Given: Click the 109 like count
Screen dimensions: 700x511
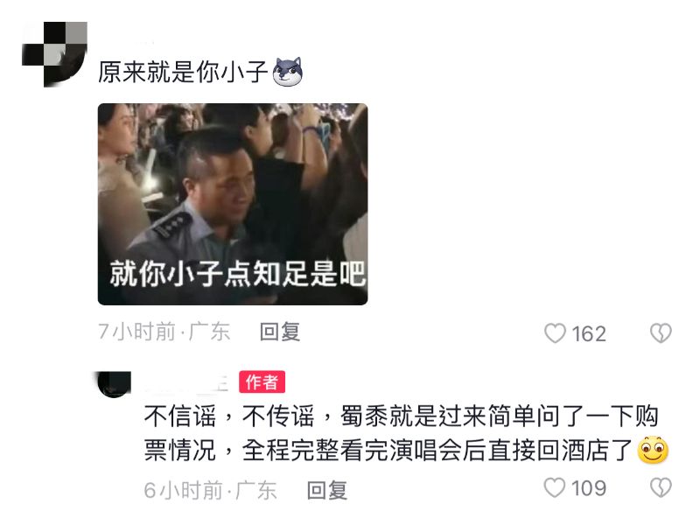Looking at the screenshot, I should 589,488.
